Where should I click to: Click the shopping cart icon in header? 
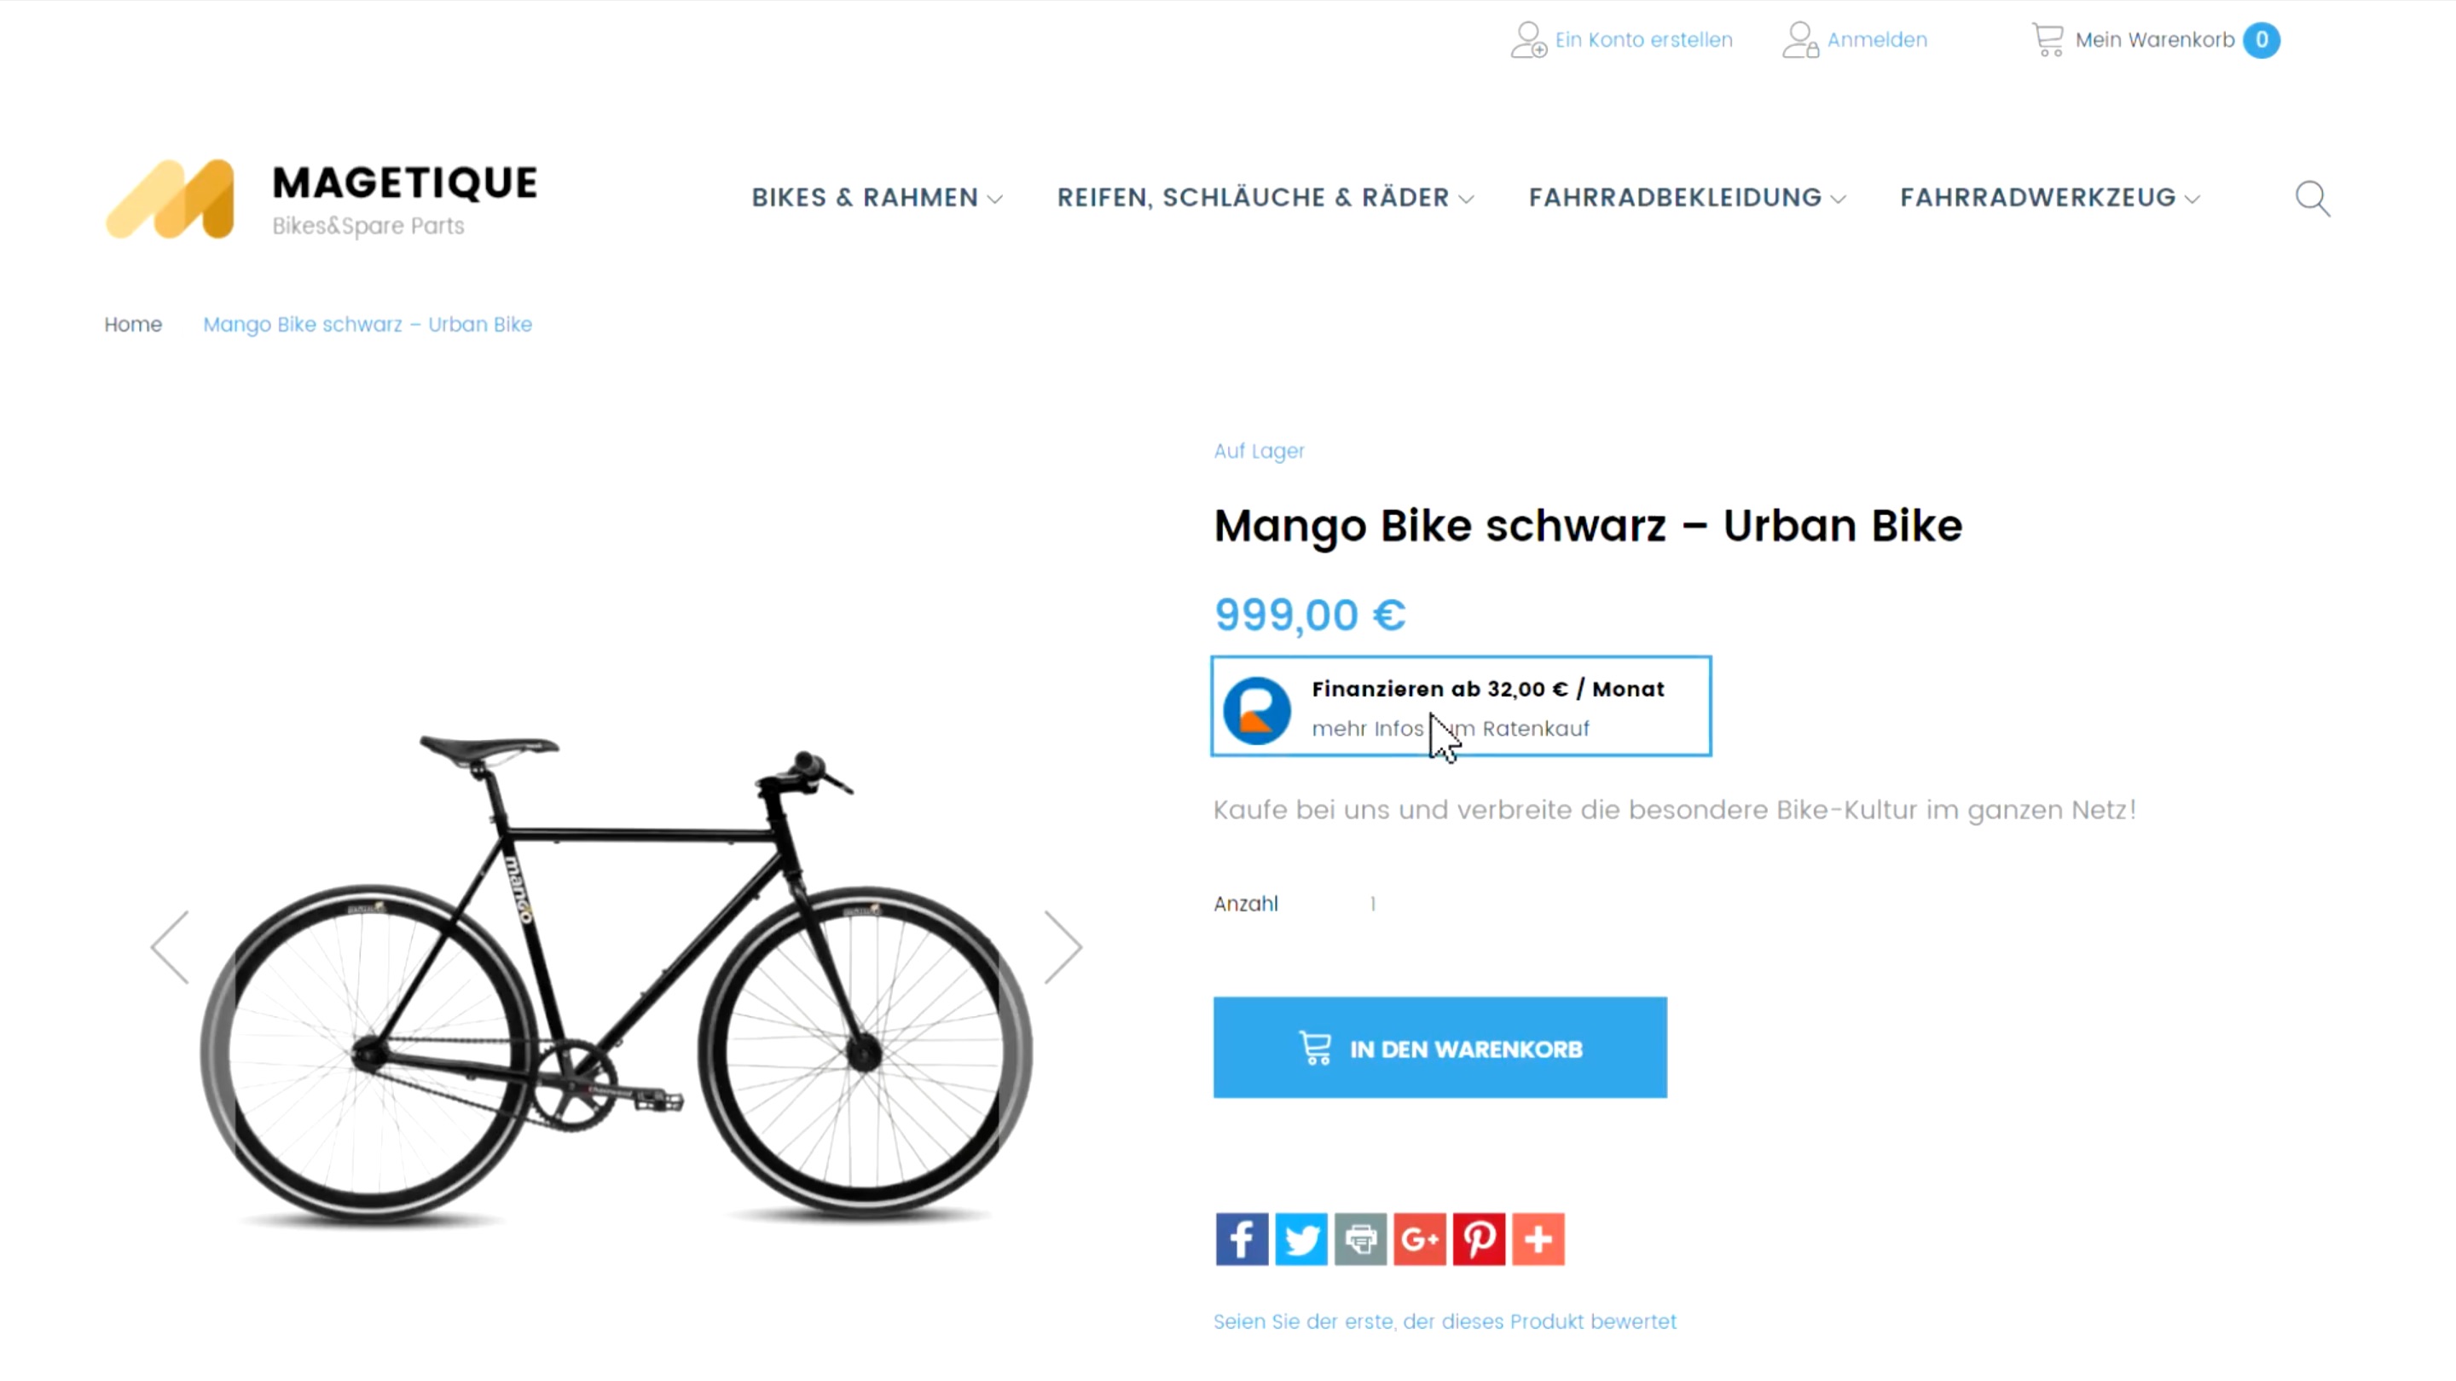pos(2046,40)
